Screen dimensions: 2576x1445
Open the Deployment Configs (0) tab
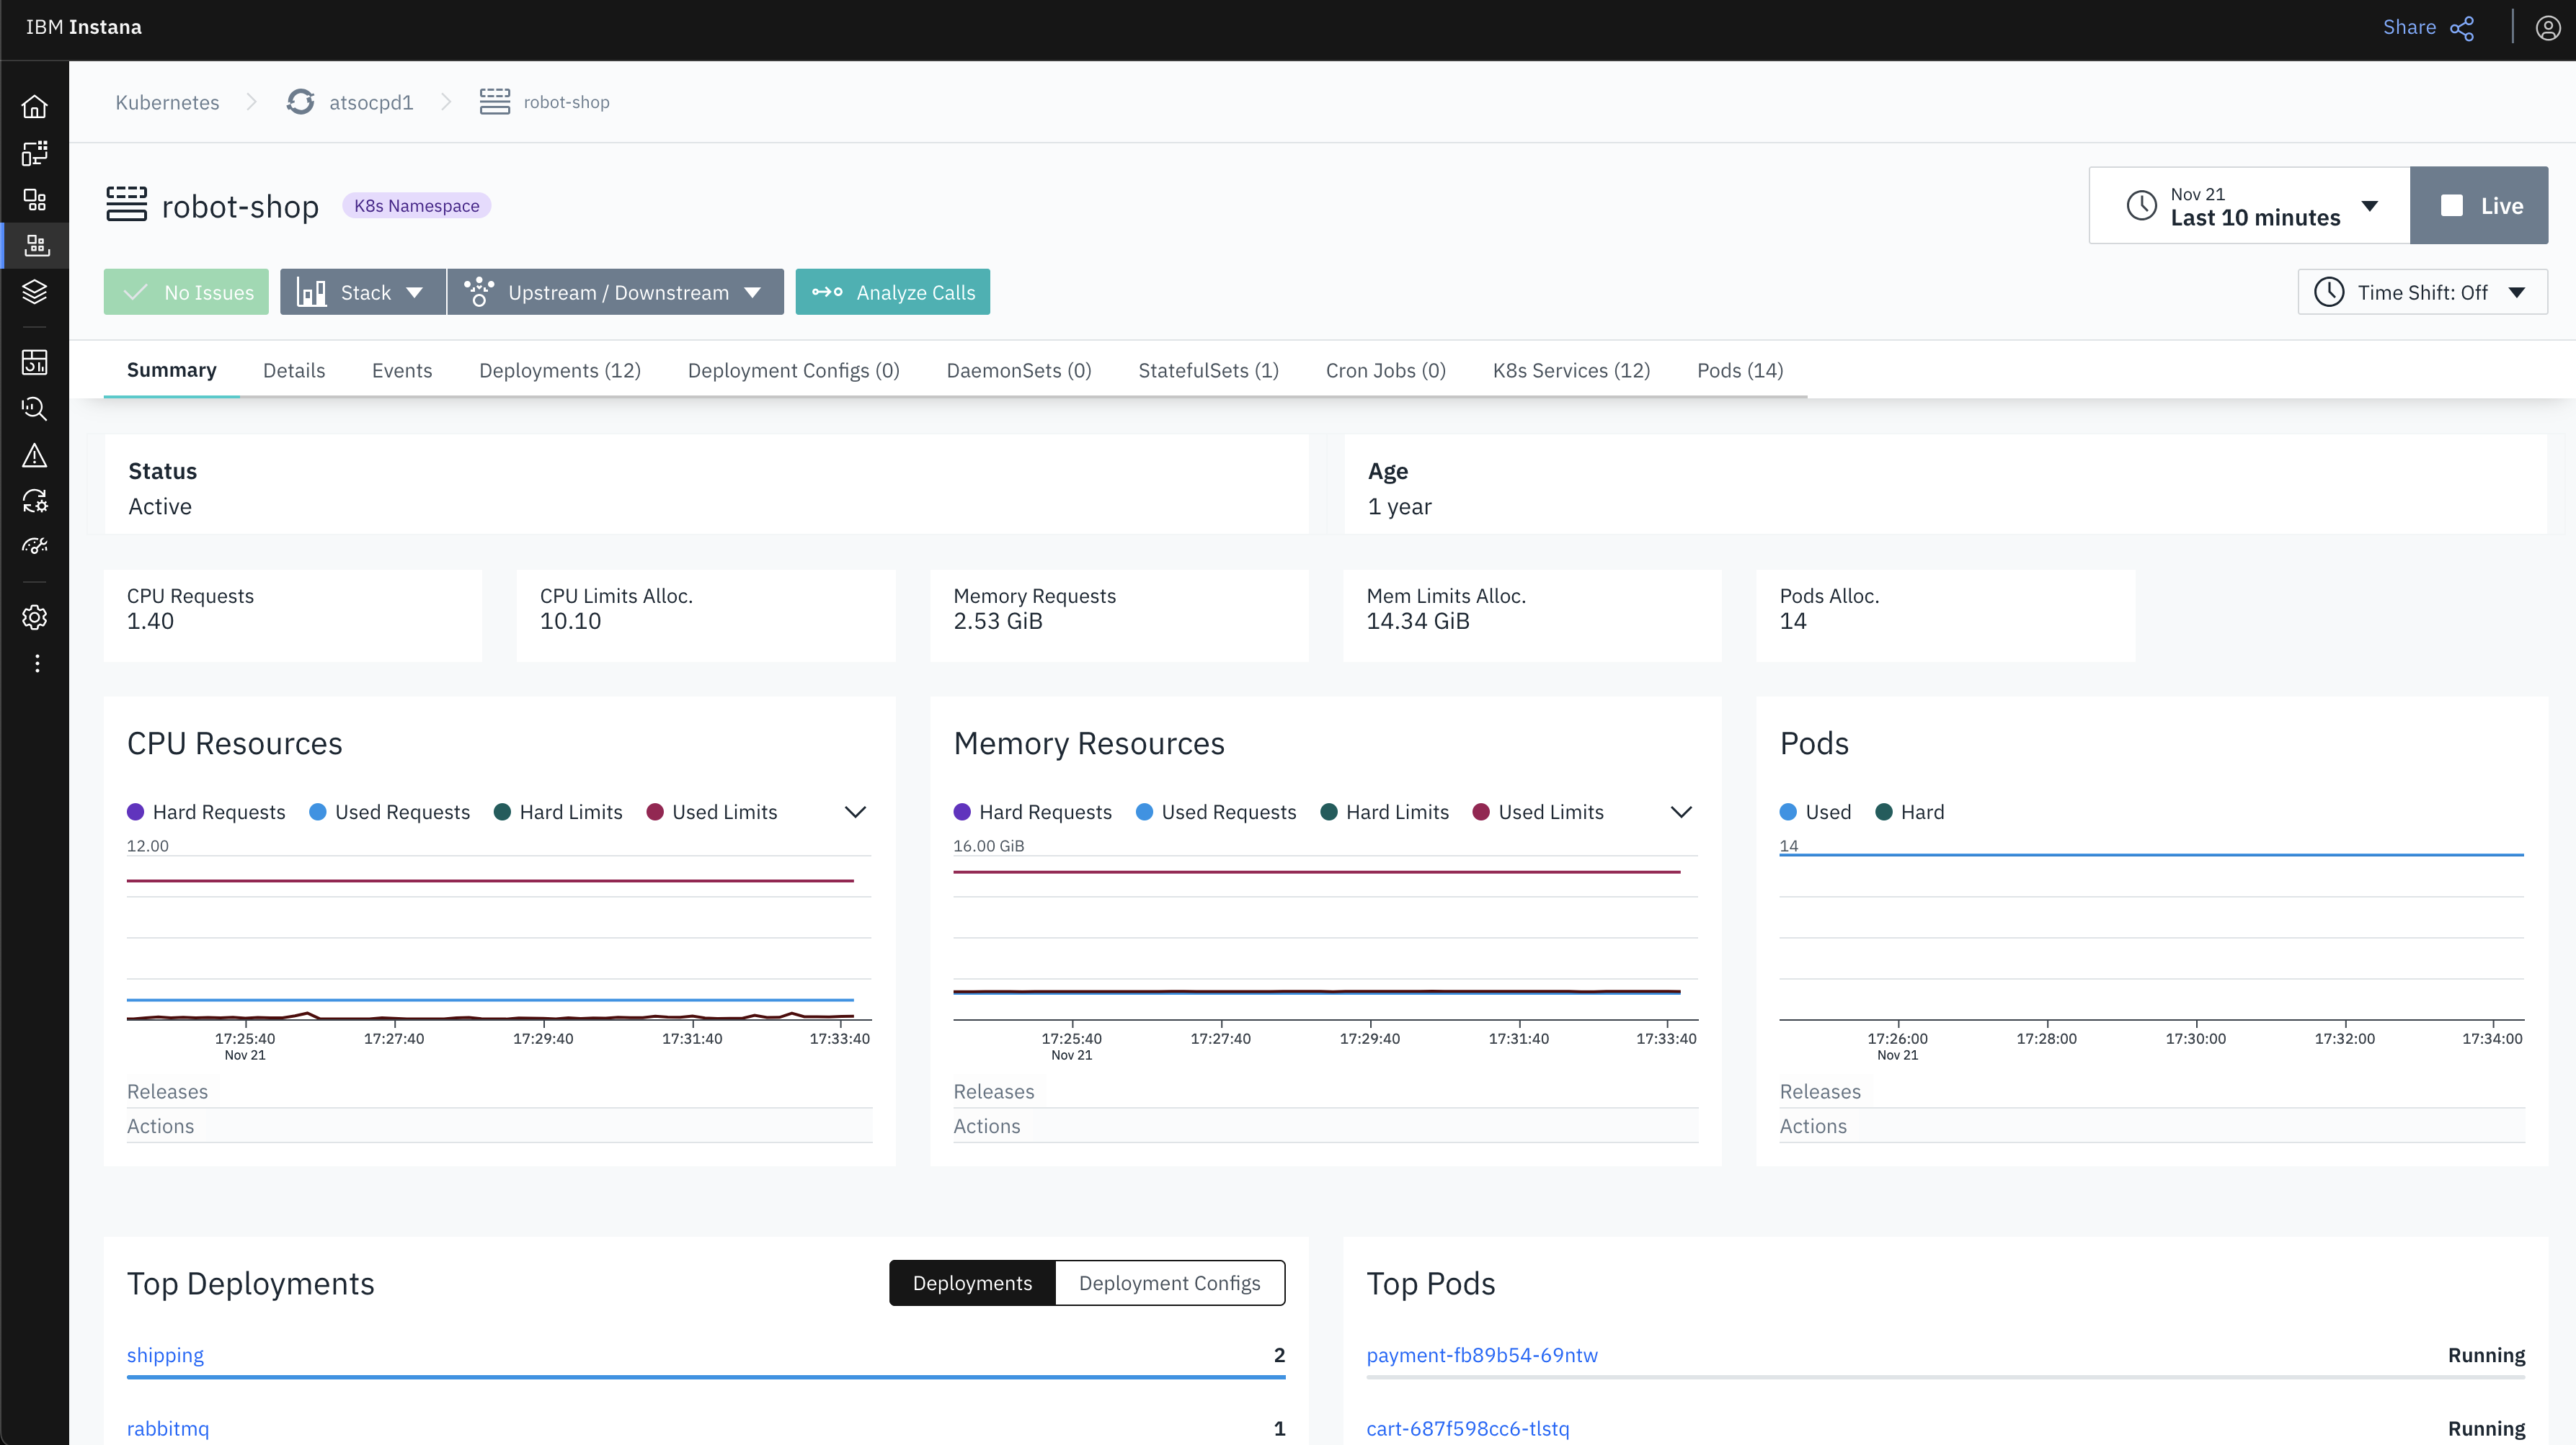pyautogui.click(x=794, y=370)
